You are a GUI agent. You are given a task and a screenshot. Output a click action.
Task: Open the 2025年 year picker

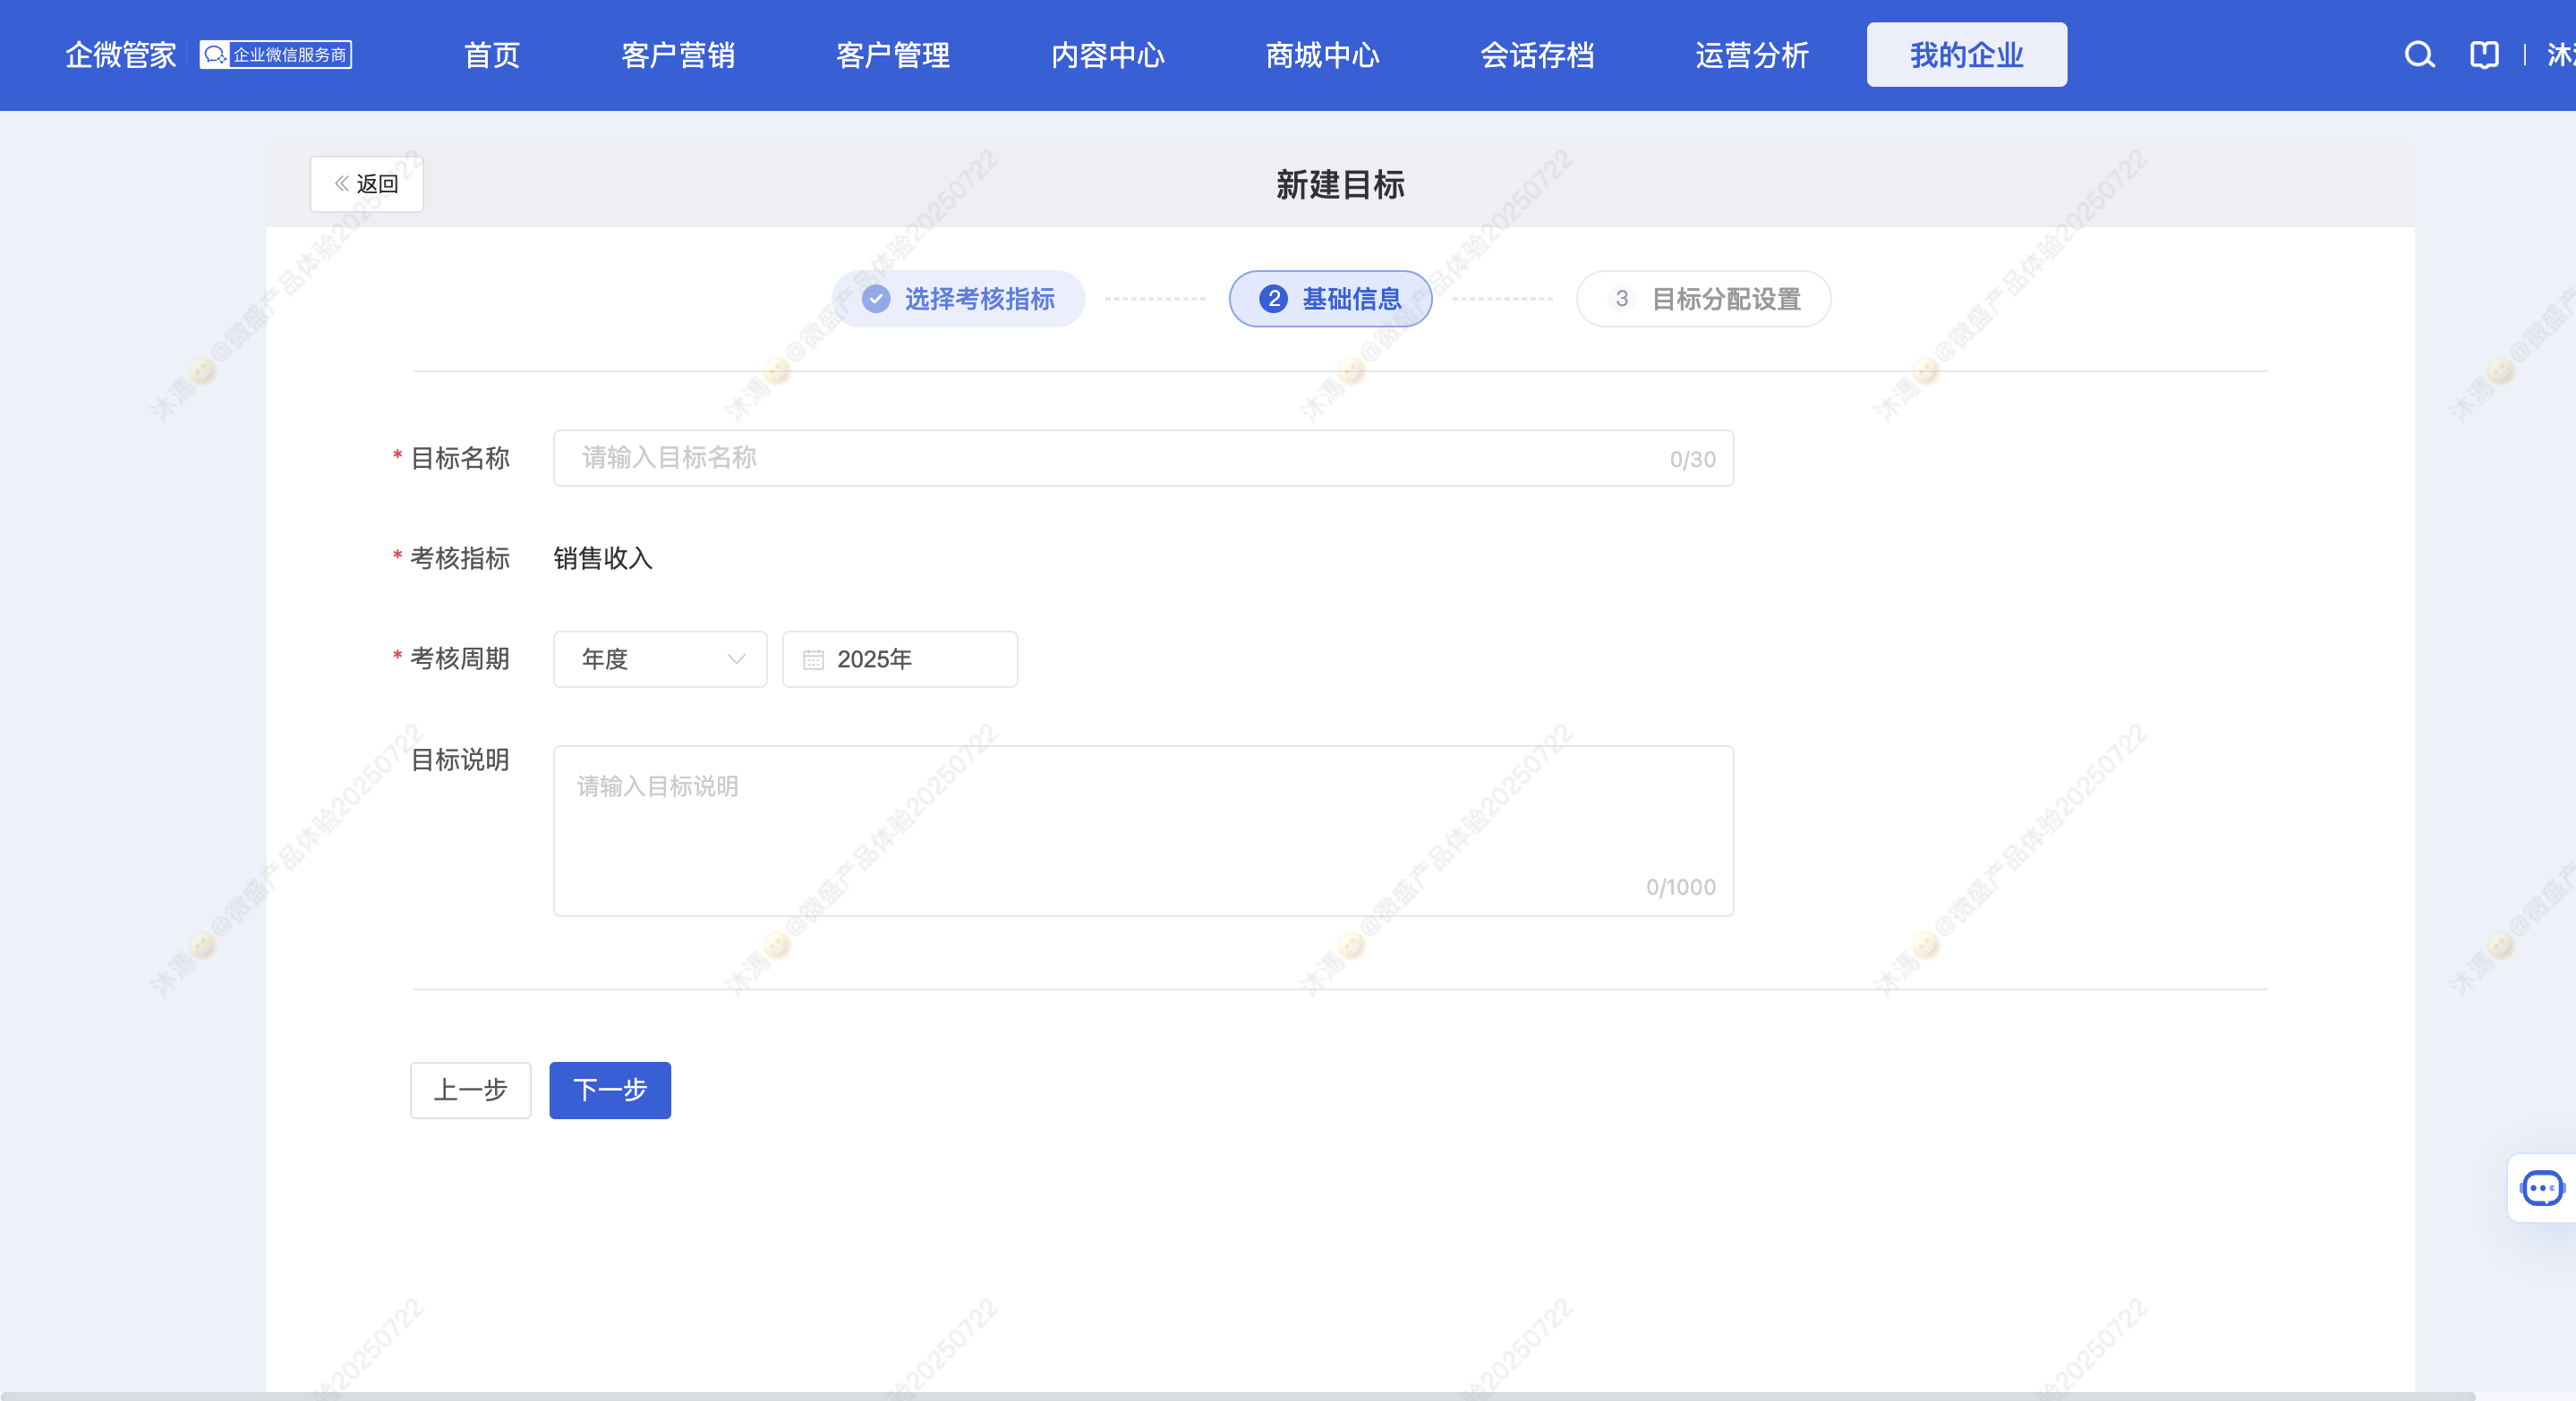click(900, 659)
